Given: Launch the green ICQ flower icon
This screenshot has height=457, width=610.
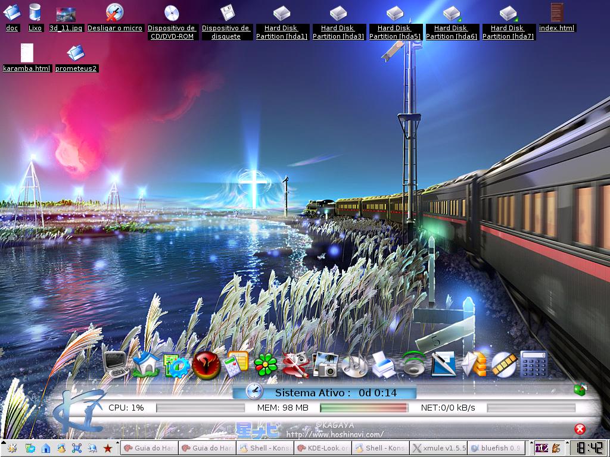Looking at the screenshot, I should [266, 365].
